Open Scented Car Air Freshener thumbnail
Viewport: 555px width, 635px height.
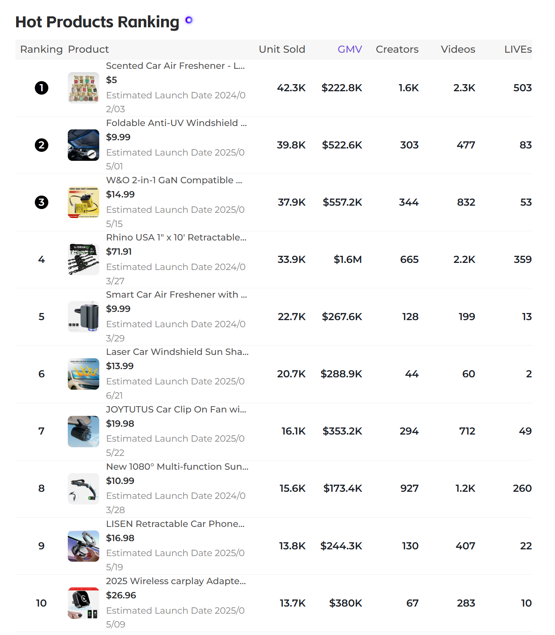[x=84, y=88]
